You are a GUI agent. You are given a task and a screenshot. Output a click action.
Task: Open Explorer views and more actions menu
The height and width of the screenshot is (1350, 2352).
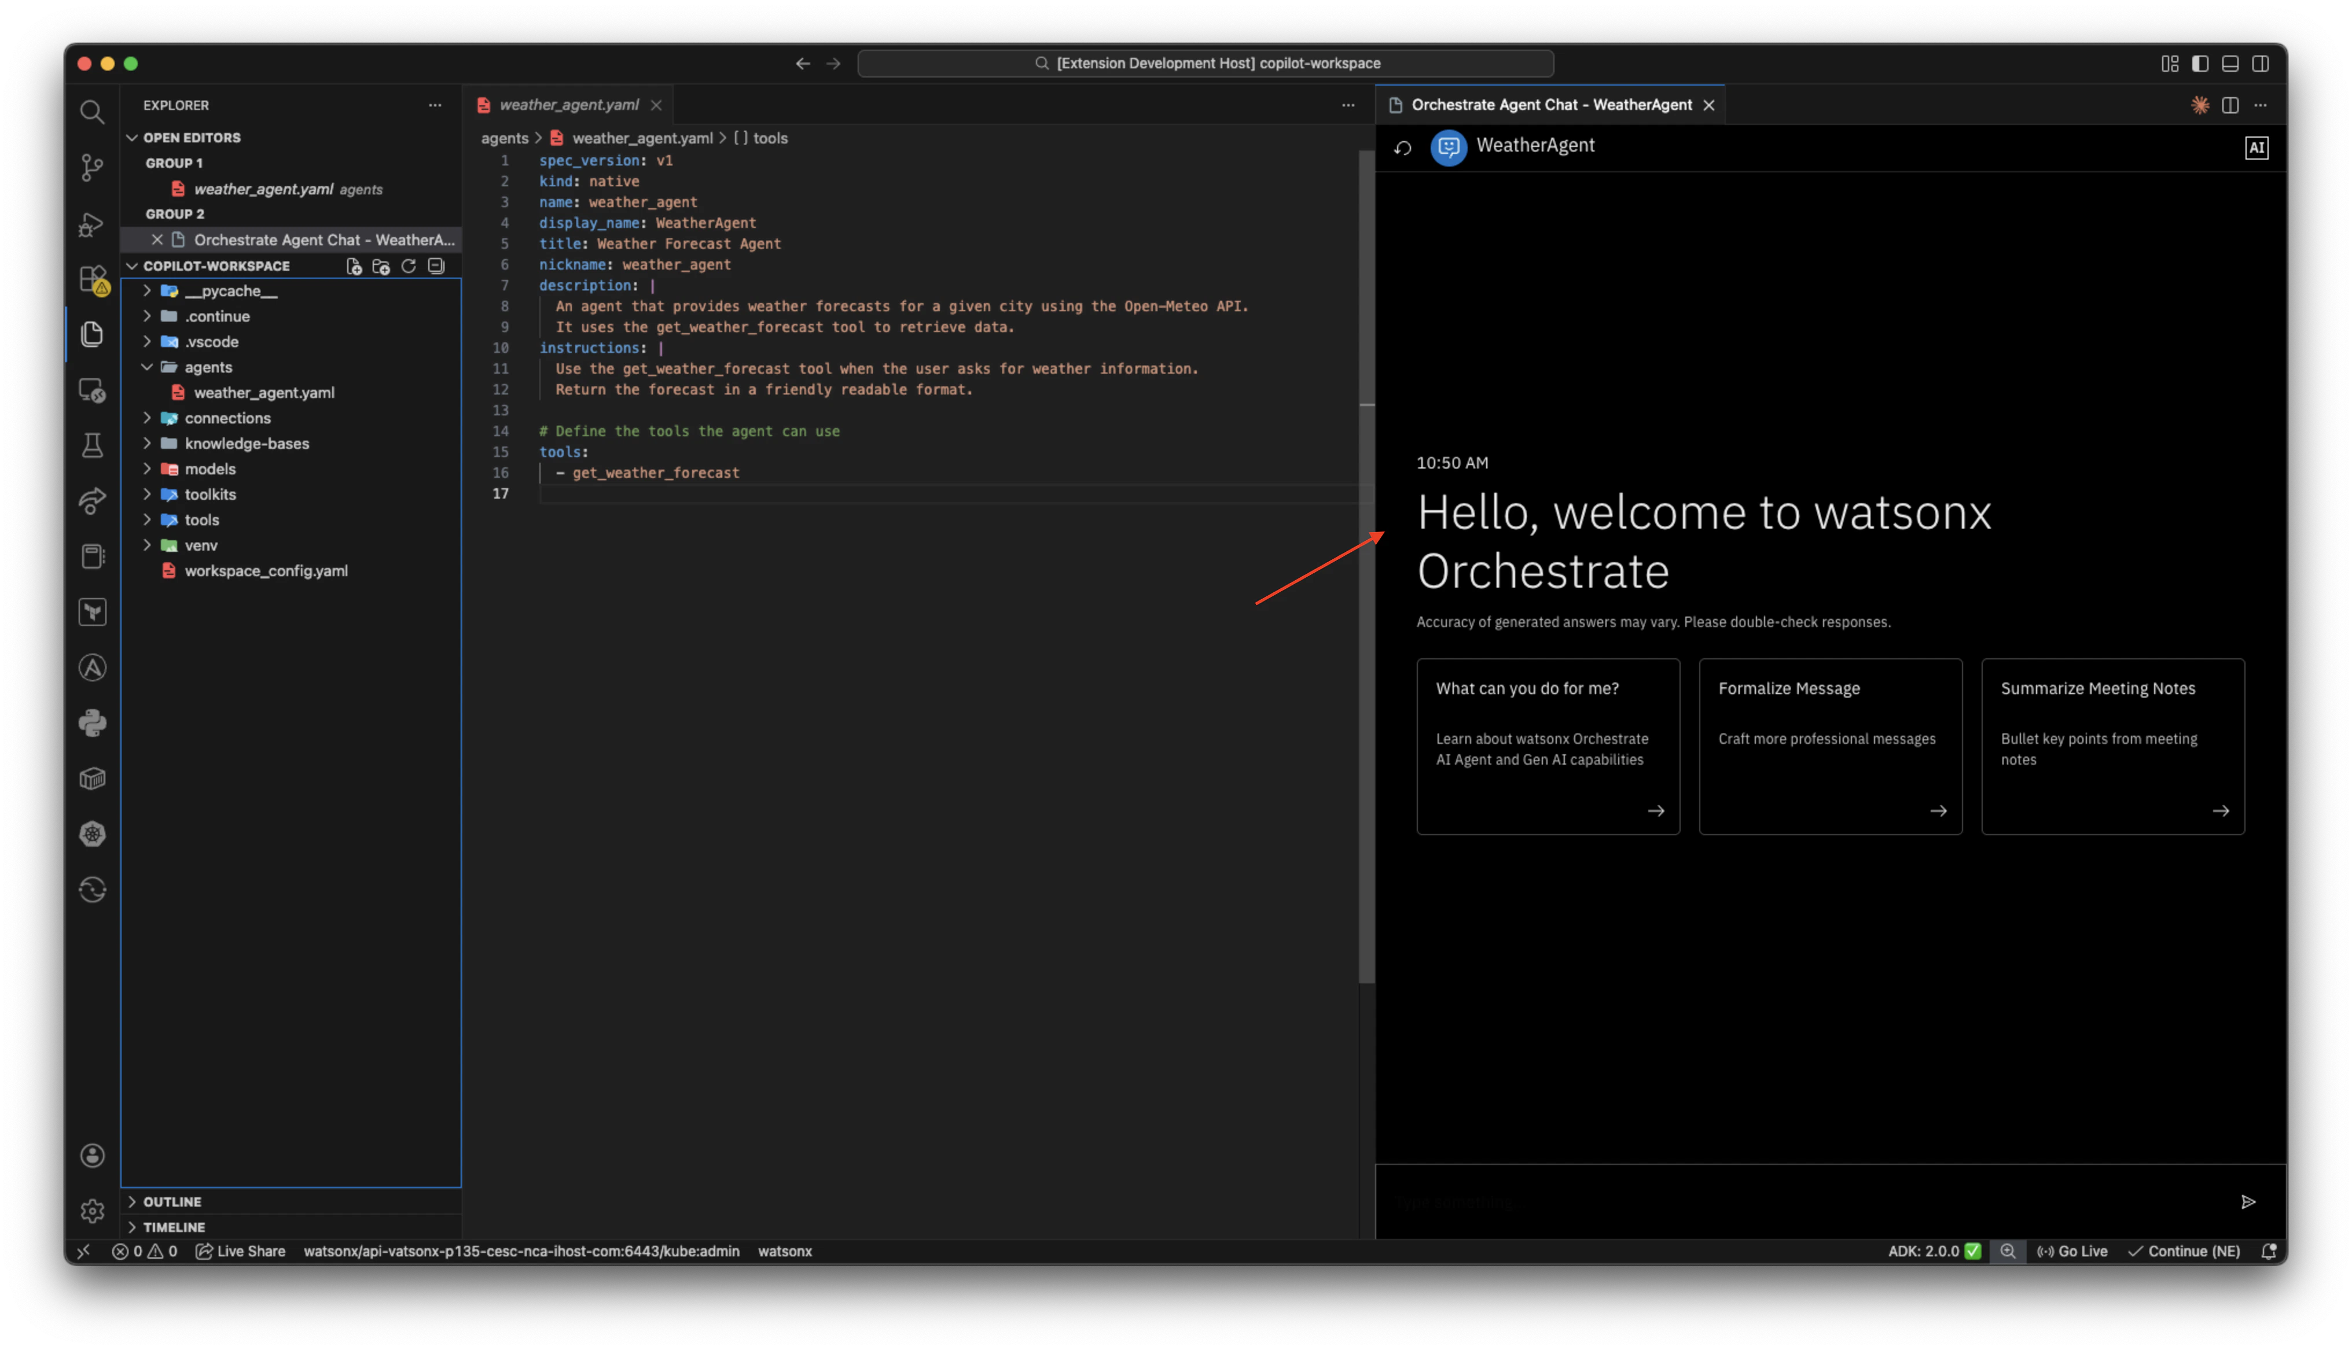(x=435, y=105)
